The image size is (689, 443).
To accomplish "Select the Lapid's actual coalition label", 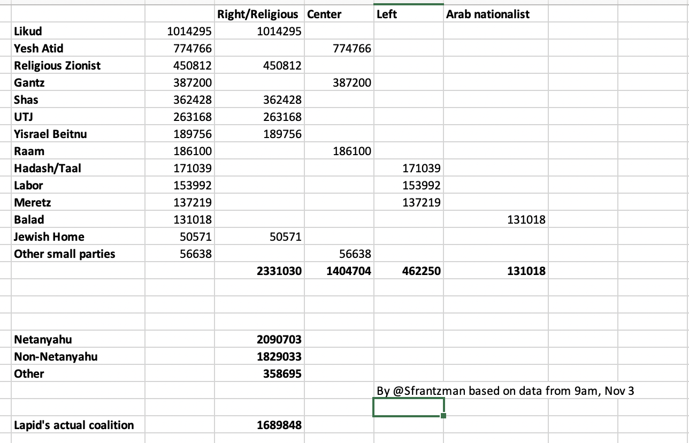I will (74, 425).
